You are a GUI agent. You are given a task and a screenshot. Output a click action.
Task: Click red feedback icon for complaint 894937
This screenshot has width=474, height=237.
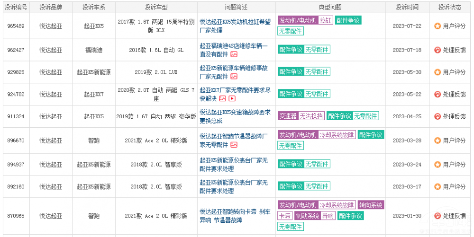pyautogui.click(x=438, y=165)
